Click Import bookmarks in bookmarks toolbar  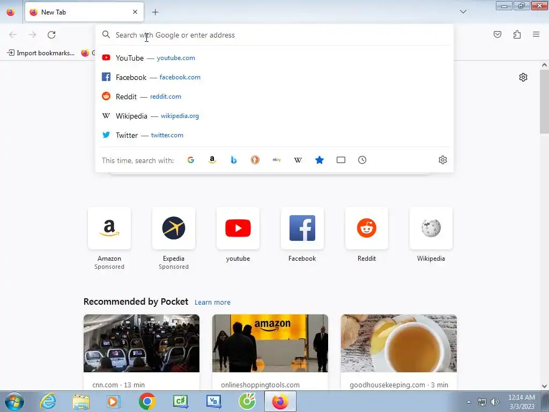pyautogui.click(x=41, y=53)
